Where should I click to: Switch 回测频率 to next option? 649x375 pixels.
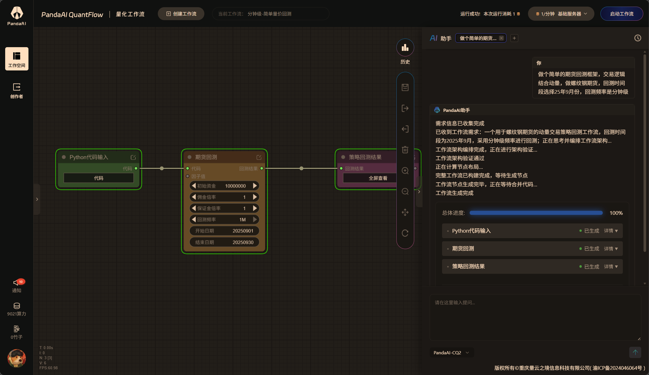tap(255, 219)
